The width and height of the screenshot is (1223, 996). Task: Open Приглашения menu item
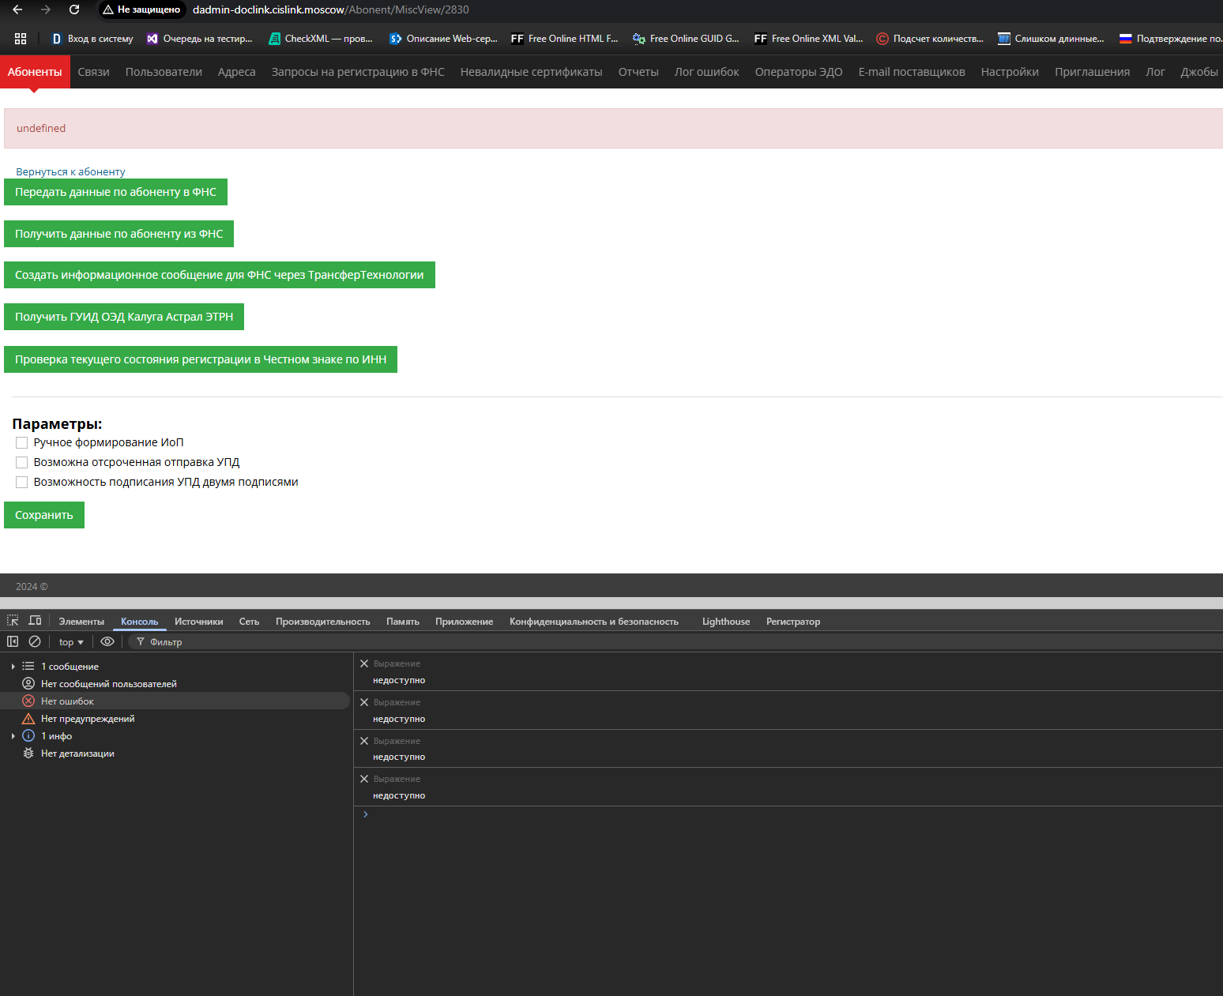[x=1093, y=72]
